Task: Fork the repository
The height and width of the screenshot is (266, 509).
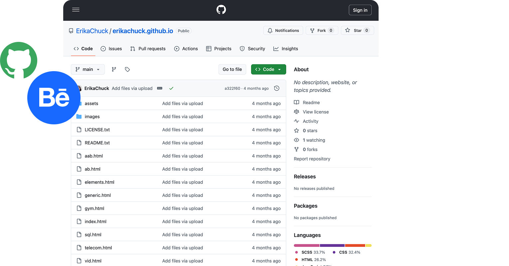Action: click(322, 31)
